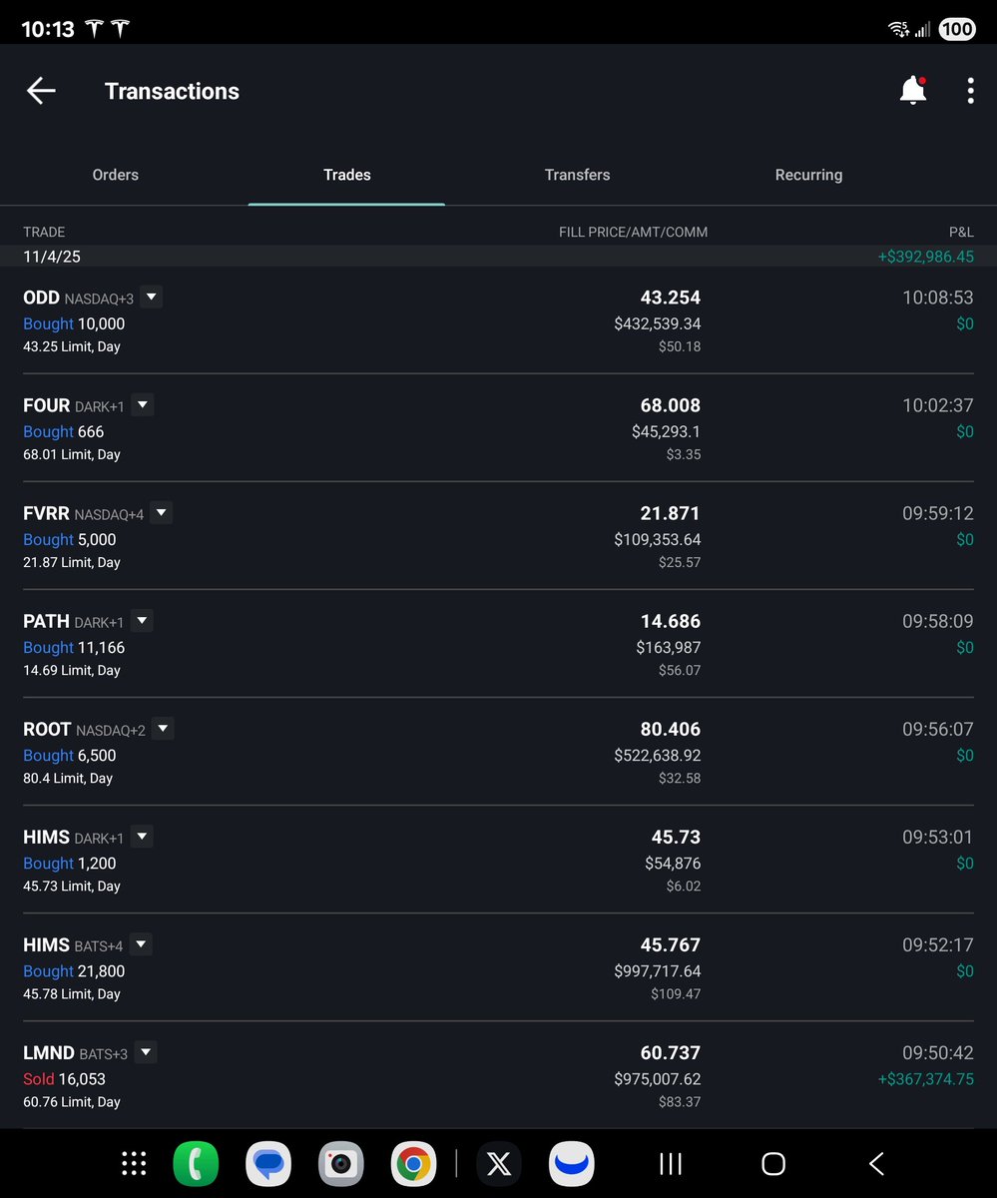
Task: Select the FOUR ticker symbol
Action: 46,405
